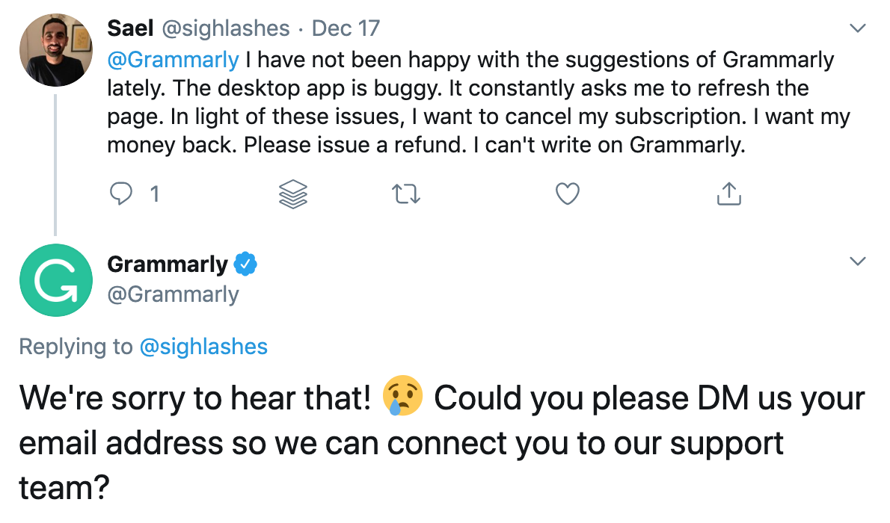Click the green Grammarly logo avatar
Screen dimensions: 890x523
(x=55, y=280)
